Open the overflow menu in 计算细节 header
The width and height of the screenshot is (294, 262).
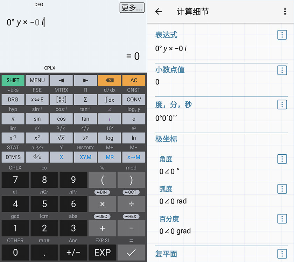(285, 12)
